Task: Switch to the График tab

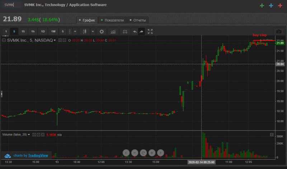Action: click(x=87, y=20)
